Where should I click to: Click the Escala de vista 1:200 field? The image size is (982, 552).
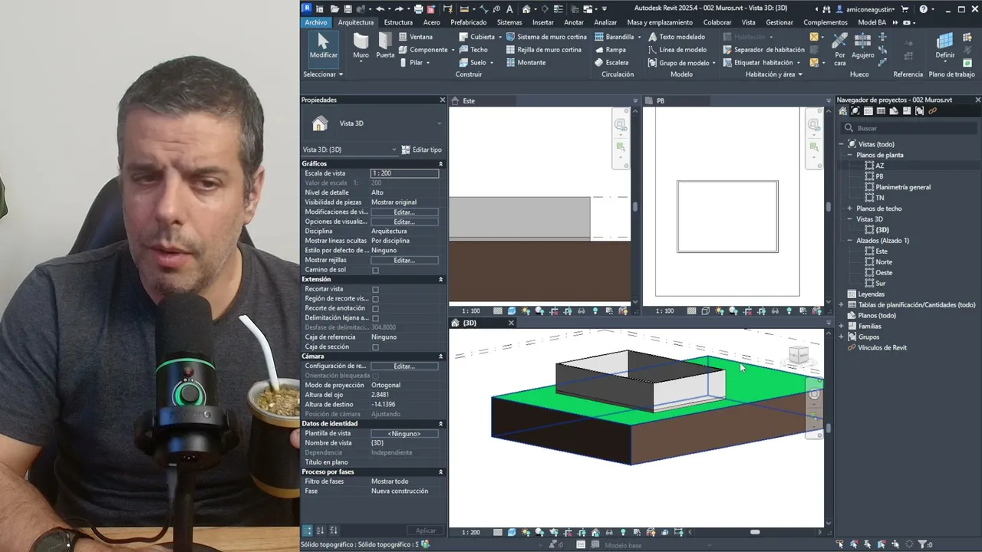(404, 173)
